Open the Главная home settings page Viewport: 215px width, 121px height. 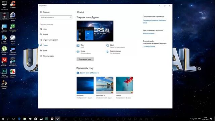tap(45, 12)
